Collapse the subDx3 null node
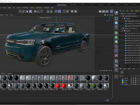The width and height of the screenshot is (140, 105). 123,18
